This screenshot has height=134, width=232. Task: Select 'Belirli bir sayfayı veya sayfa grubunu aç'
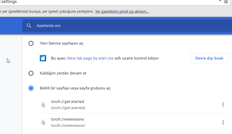31,88
